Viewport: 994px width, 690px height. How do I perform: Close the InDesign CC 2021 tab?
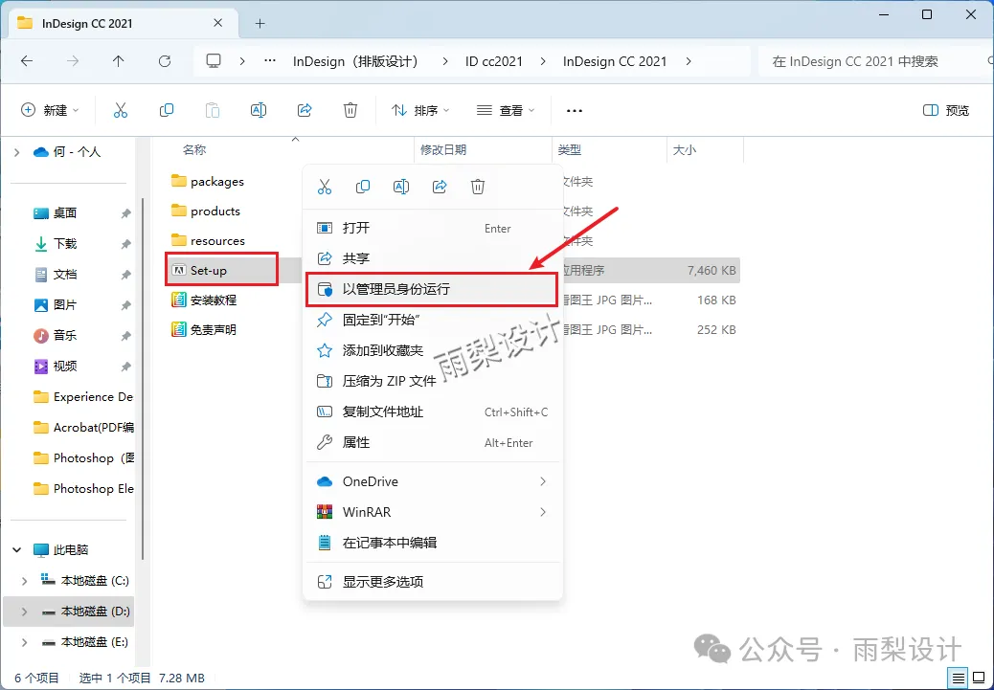[217, 23]
